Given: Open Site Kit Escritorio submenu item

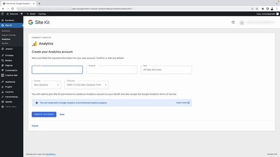Looking at the screenshot, I should [6, 31].
